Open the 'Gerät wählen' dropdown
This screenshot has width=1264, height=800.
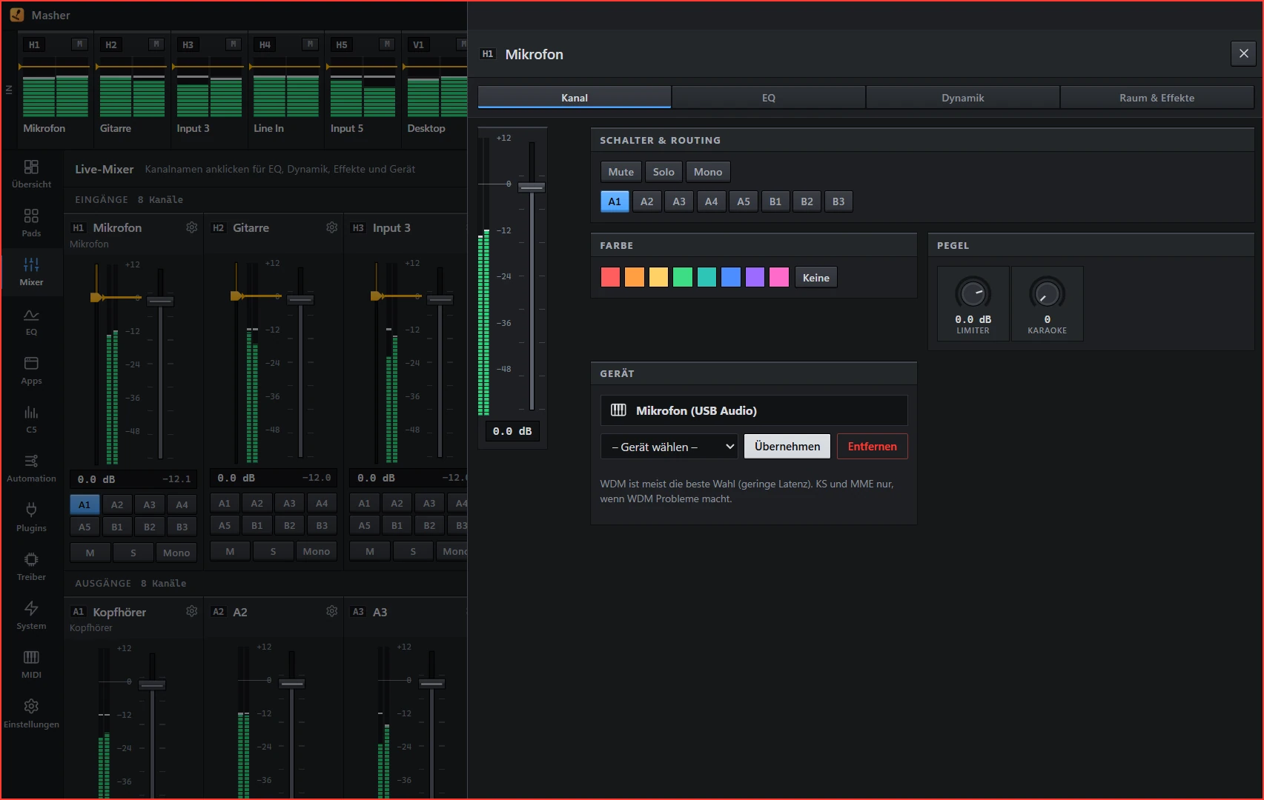coord(669,447)
